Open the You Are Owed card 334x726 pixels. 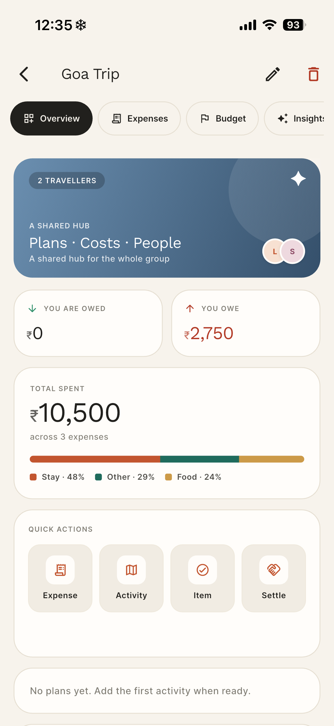point(88,323)
